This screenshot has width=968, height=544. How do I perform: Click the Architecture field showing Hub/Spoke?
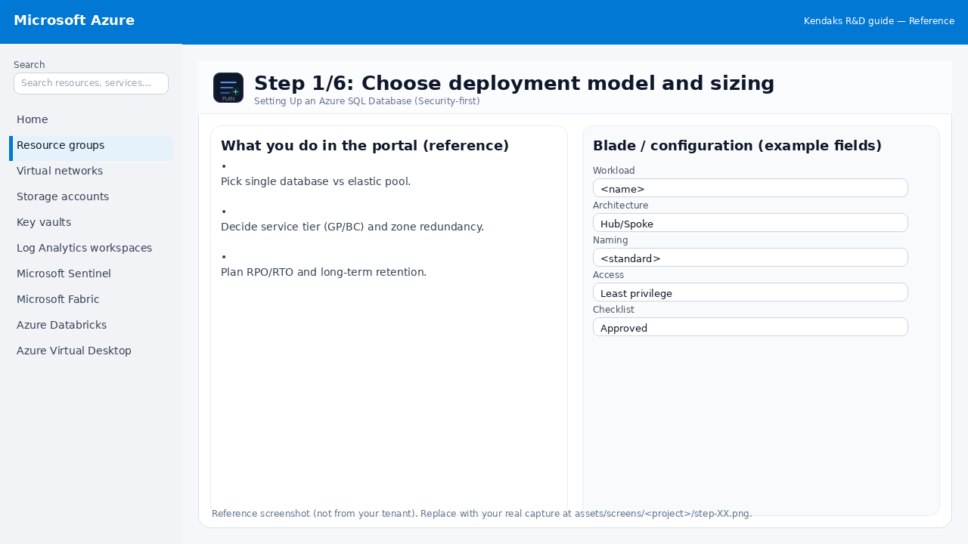pyautogui.click(x=750, y=222)
